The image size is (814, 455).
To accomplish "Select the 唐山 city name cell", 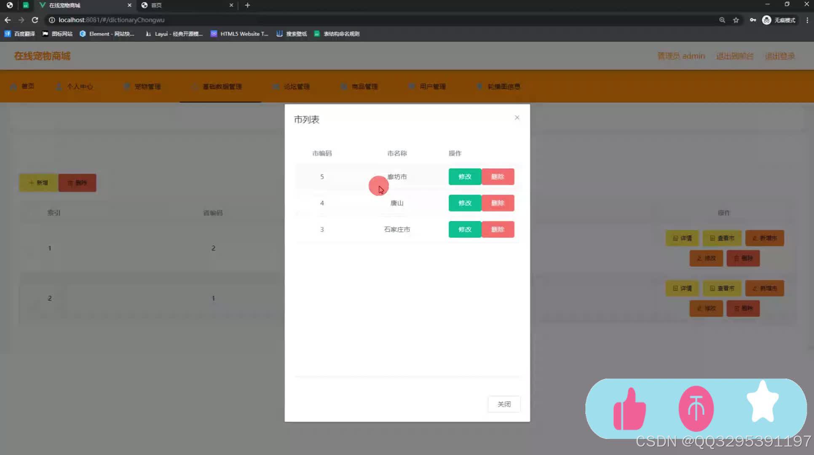I will 397,203.
